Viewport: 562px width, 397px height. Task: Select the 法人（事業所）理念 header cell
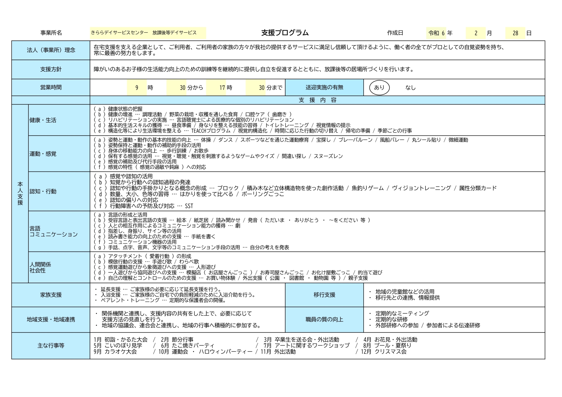tap(51, 50)
